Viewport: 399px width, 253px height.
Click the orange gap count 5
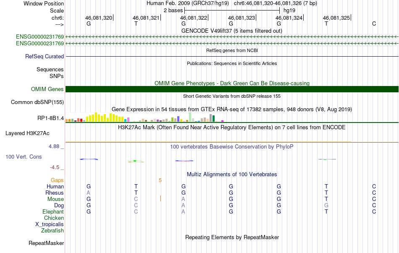[160, 180]
